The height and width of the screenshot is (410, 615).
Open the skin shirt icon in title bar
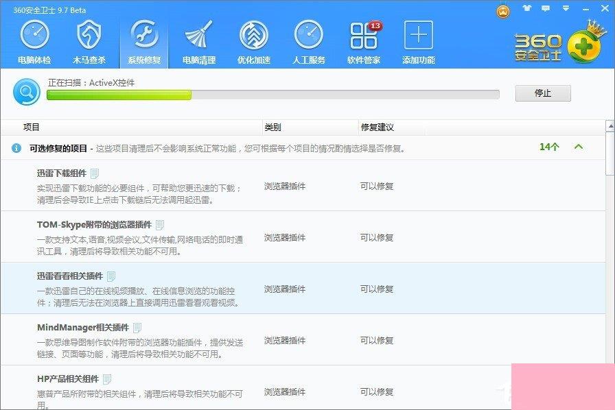(x=526, y=8)
